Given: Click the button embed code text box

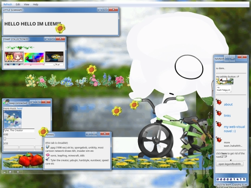Looking at the screenshot, I should pos(224,89).
